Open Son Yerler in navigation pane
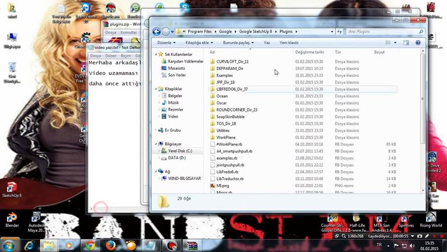The height and width of the screenshot is (252, 447). coord(177,75)
